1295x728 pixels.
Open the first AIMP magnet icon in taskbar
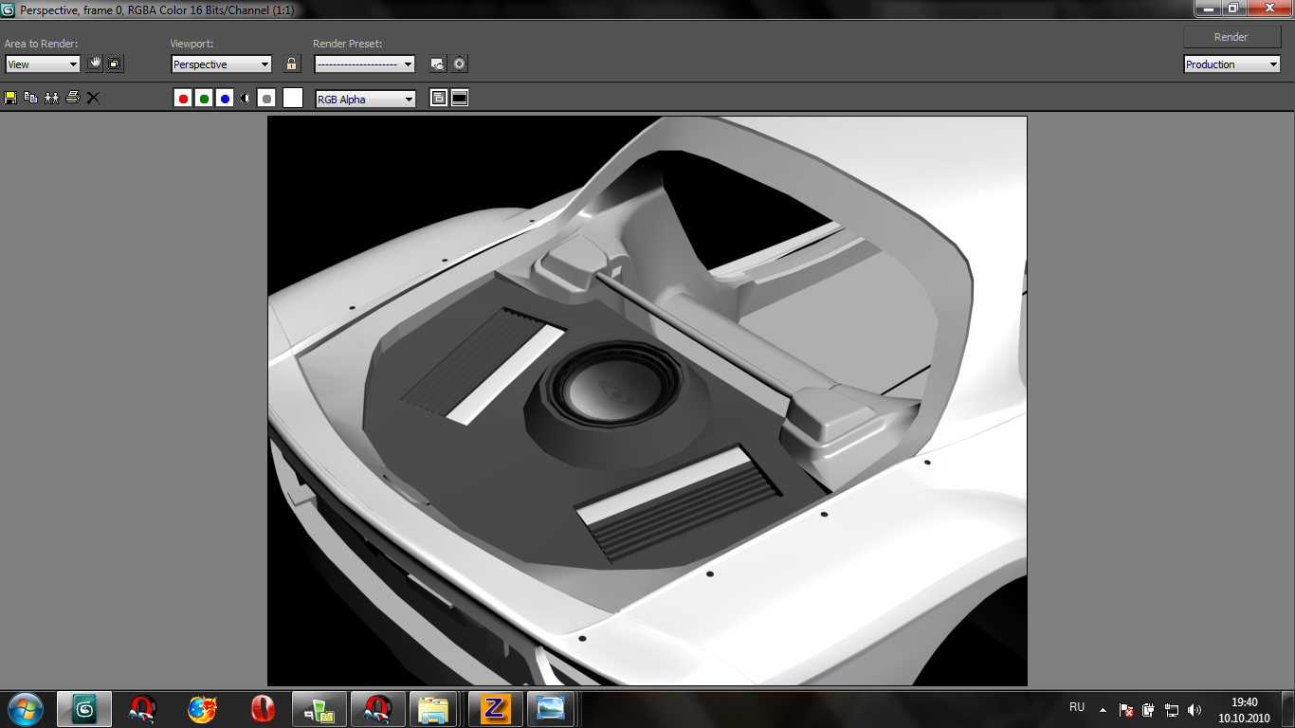point(143,709)
